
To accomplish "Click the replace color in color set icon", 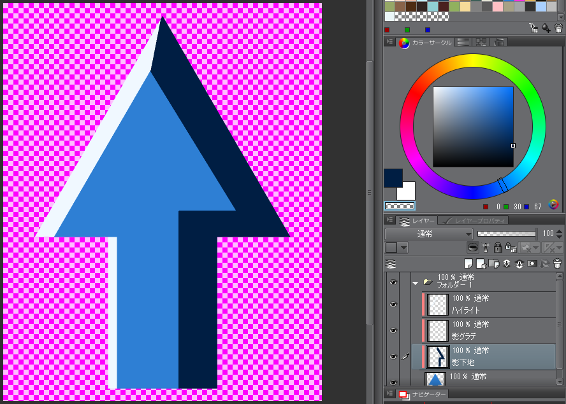I will [533, 28].
